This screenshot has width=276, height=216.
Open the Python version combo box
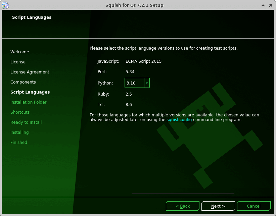(x=134, y=83)
